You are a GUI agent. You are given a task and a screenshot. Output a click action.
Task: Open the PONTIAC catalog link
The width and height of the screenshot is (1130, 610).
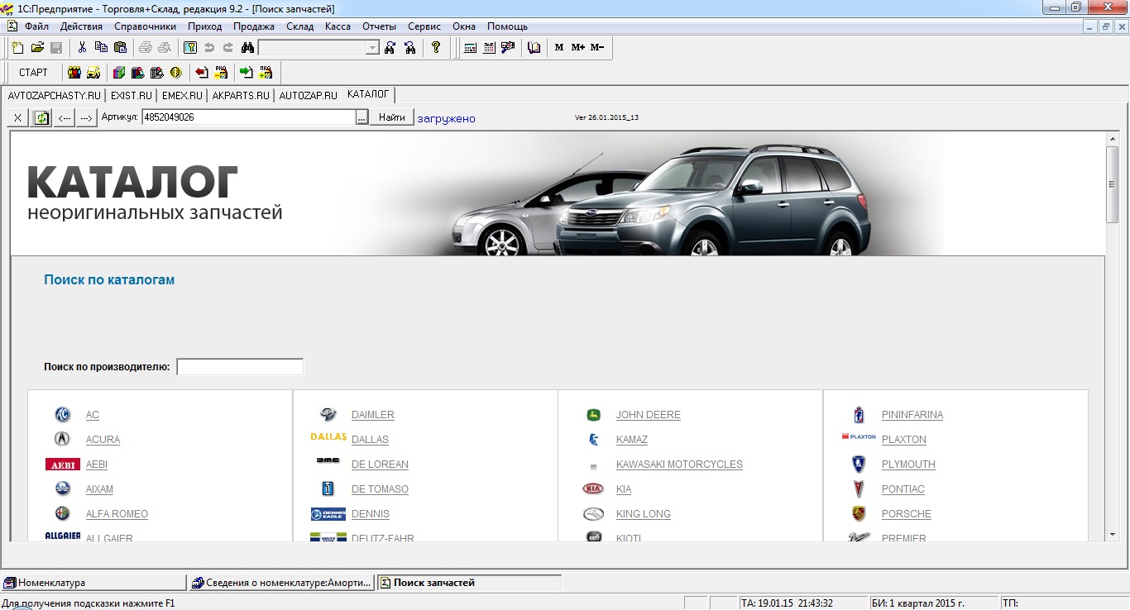[x=903, y=489]
